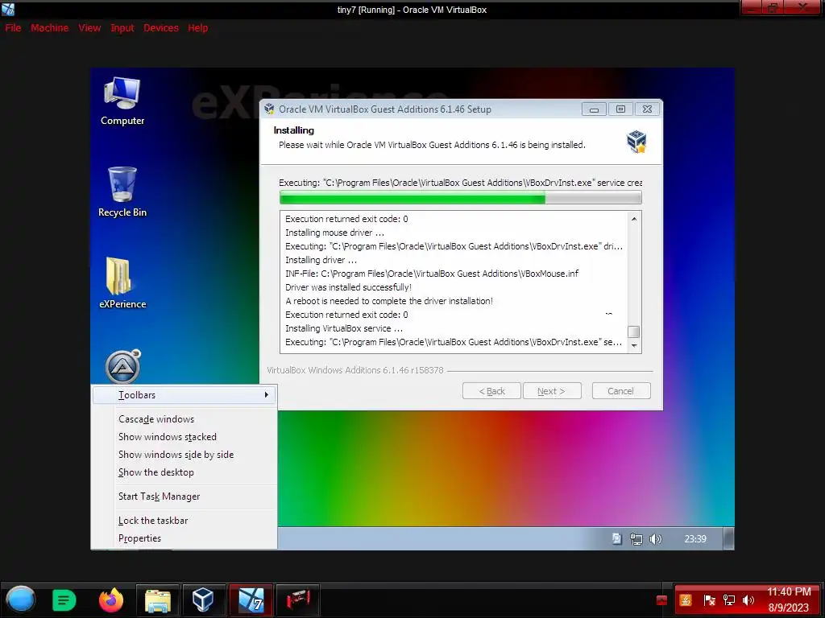Select log line 'A reboot is needed to complete'
This screenshot has height=618, width=825.
coord(389,301)
